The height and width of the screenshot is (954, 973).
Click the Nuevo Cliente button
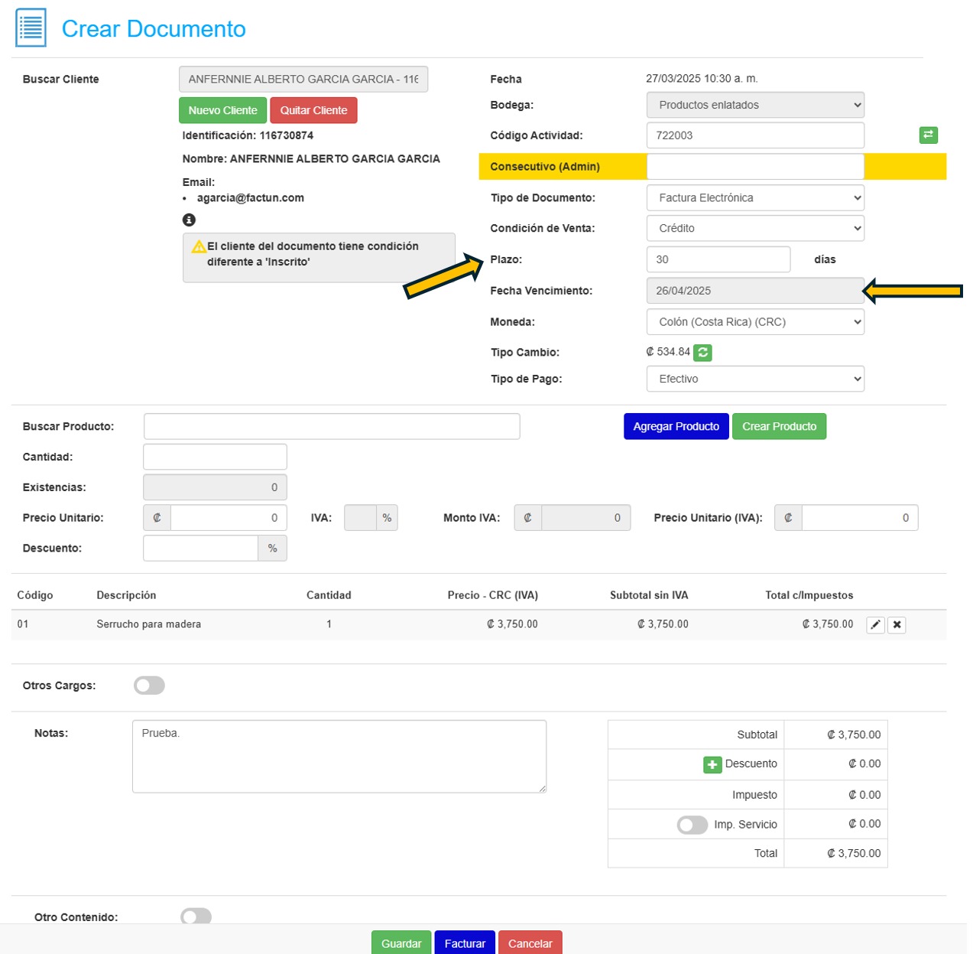[x=223, y=110]
